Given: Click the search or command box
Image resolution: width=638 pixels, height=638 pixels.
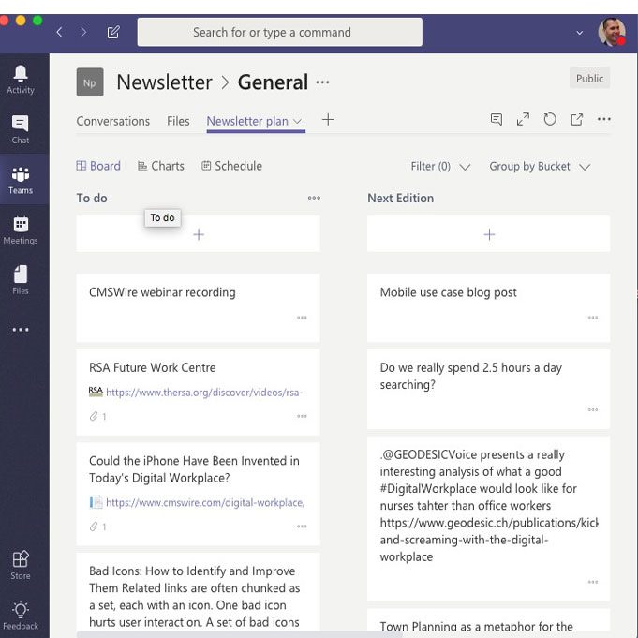Looking at the screenshot, I should (280, 32).
